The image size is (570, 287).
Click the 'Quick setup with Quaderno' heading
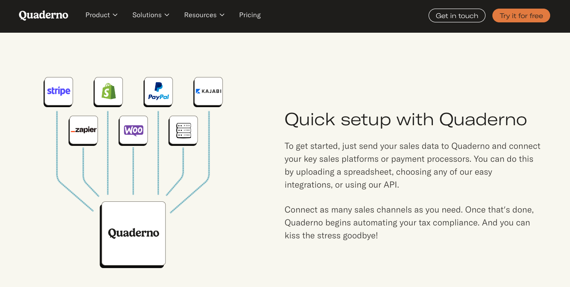(x=406, y=119)
